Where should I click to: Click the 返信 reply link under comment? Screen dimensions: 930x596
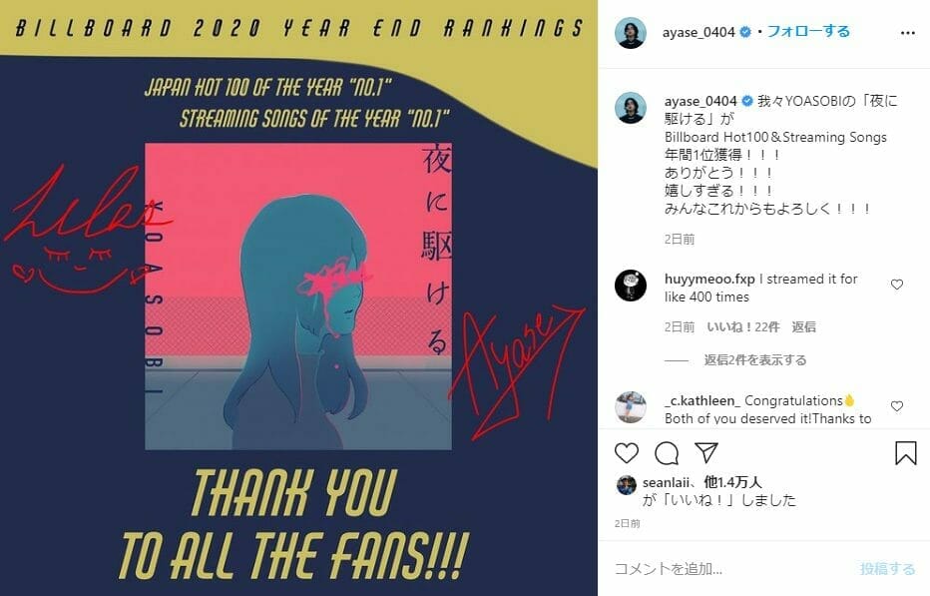pos(803,327)
